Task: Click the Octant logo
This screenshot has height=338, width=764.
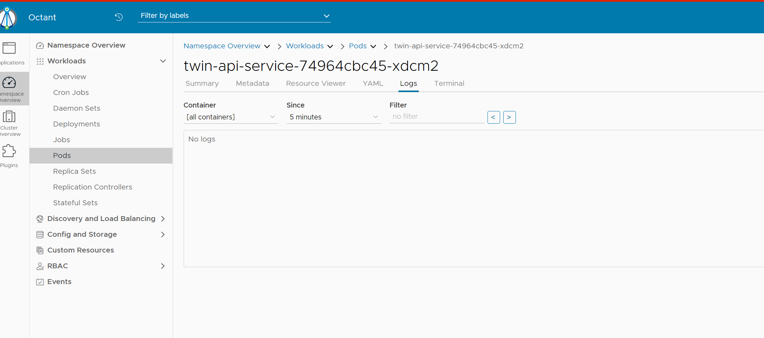Action: [x=8, y=18]
